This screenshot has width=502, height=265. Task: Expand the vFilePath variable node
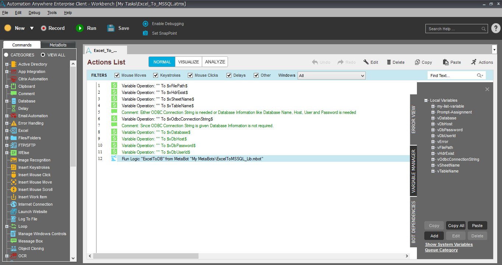point(433,147)
